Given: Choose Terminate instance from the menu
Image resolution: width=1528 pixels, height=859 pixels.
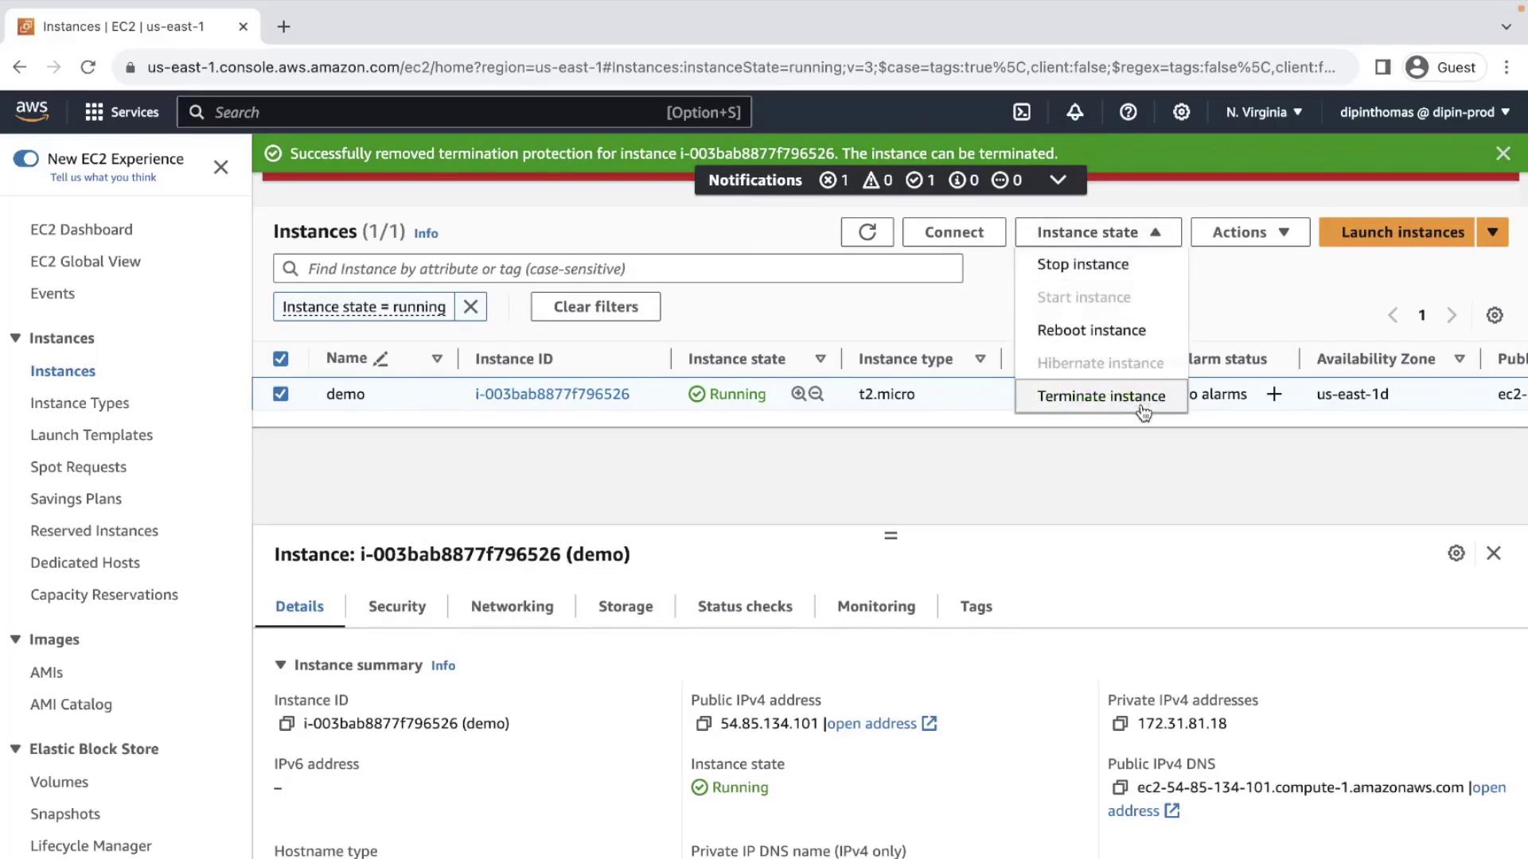Looking at the screenshot, I should pos(1101,396).
